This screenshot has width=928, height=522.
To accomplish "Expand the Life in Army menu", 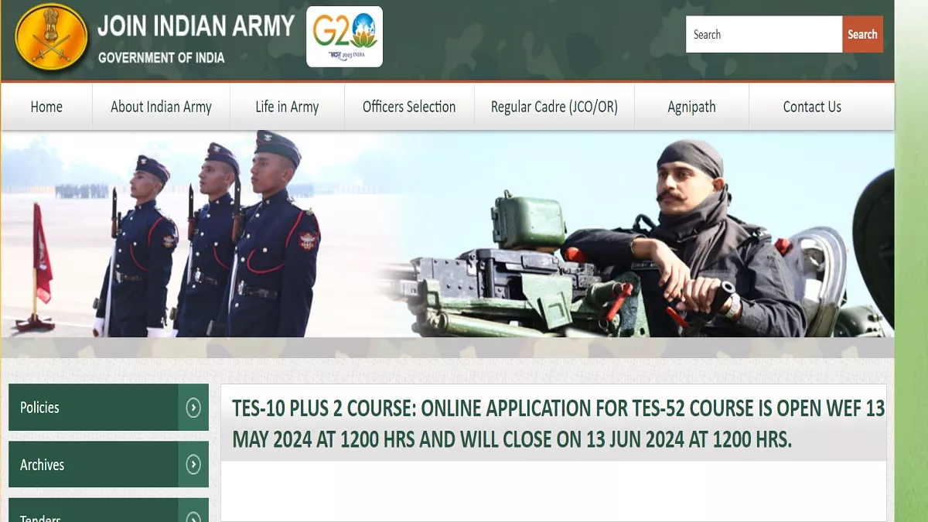I will [x=287, y=107].
